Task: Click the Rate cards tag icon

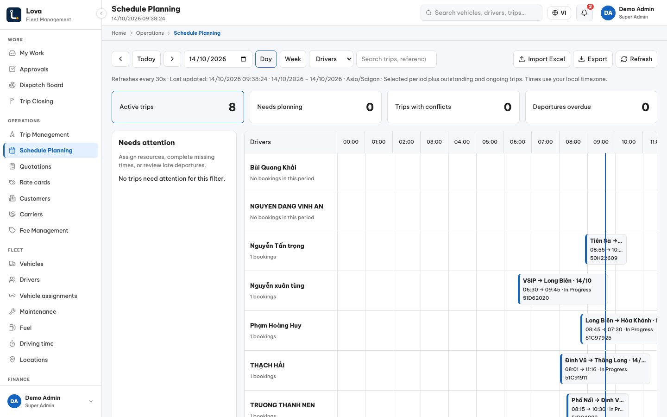Action: (13, 183)
